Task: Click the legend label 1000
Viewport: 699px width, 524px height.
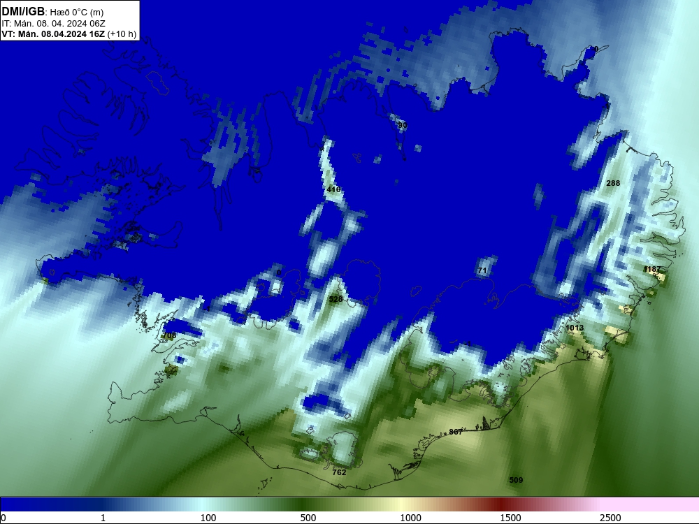Action: 410,518
